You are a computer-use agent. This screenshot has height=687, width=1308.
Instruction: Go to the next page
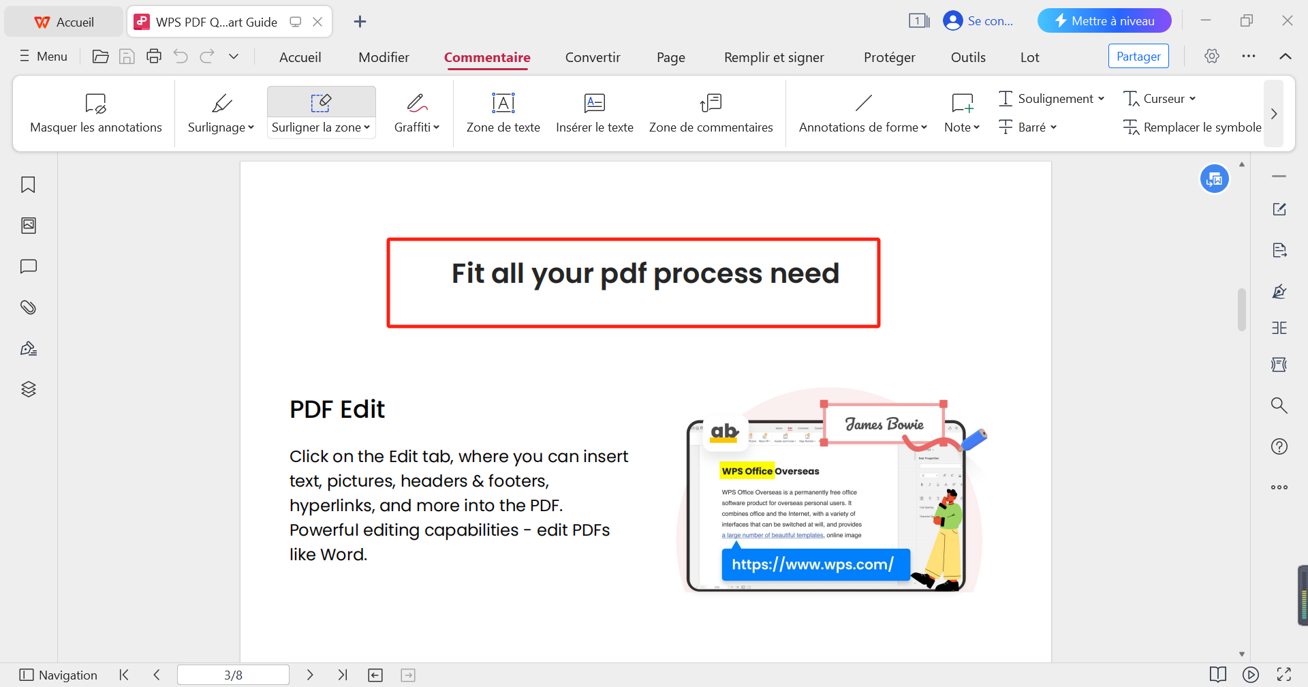[310, 675]
